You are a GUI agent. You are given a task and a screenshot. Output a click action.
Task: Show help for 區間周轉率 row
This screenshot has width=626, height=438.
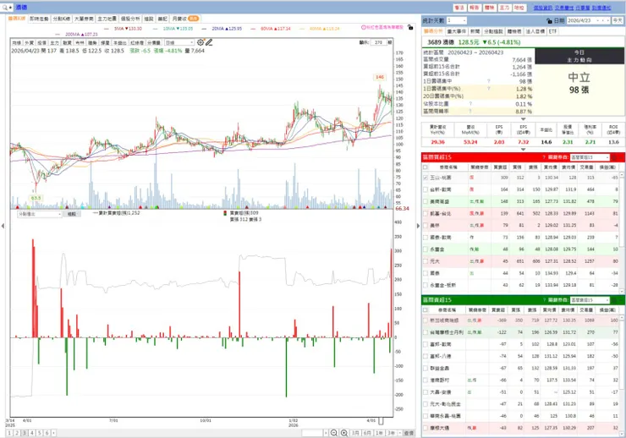tap(470, 112)
